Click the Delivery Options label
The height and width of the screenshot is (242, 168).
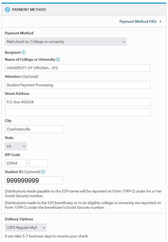19,219
